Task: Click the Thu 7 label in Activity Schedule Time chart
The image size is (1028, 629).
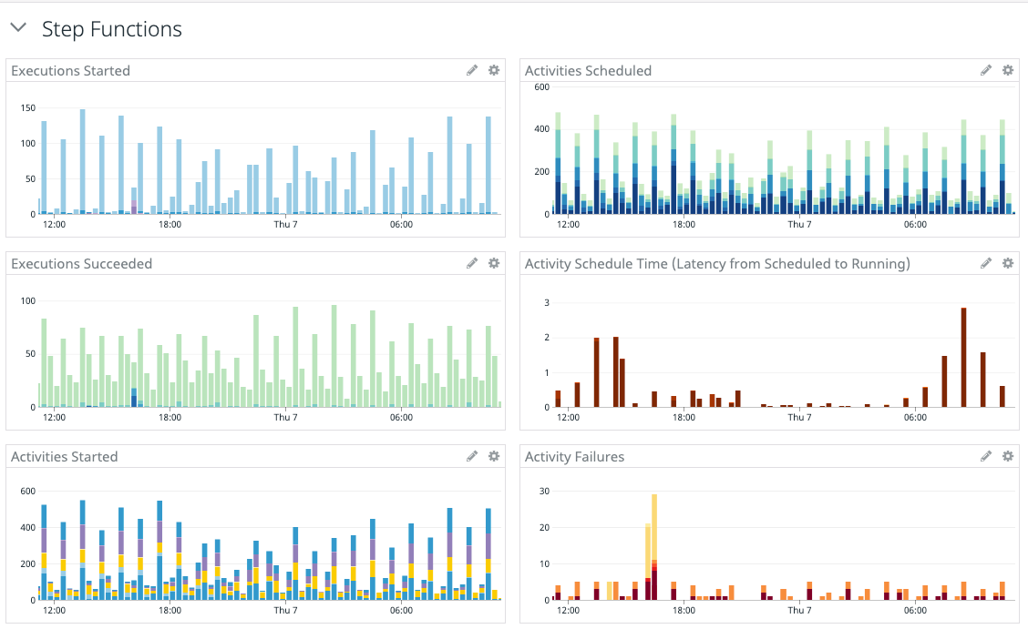Action: point(799,418)
